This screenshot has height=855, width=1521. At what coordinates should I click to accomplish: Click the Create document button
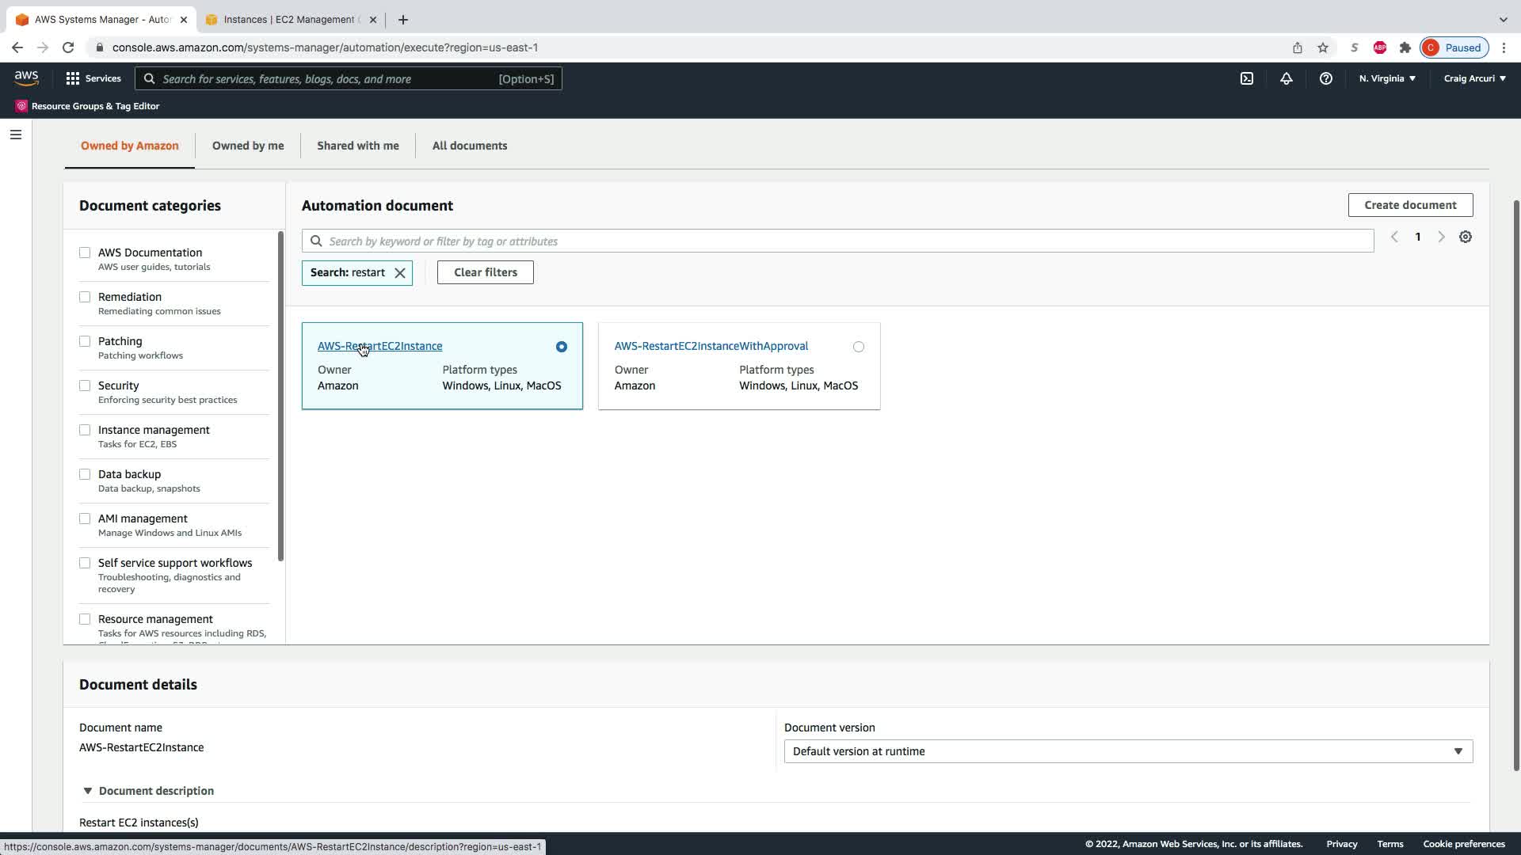[x=1409, y=205]
